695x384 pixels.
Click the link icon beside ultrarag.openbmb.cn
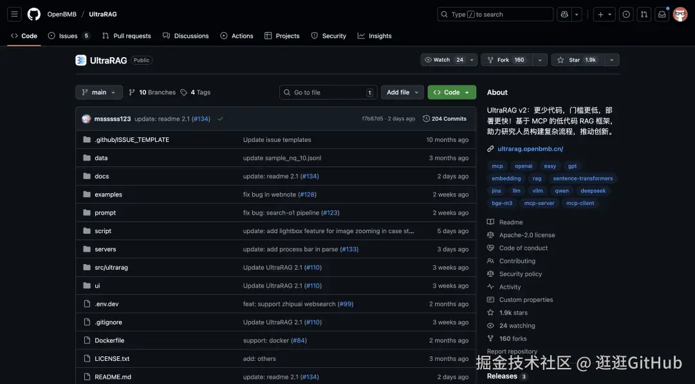(490, 149)
